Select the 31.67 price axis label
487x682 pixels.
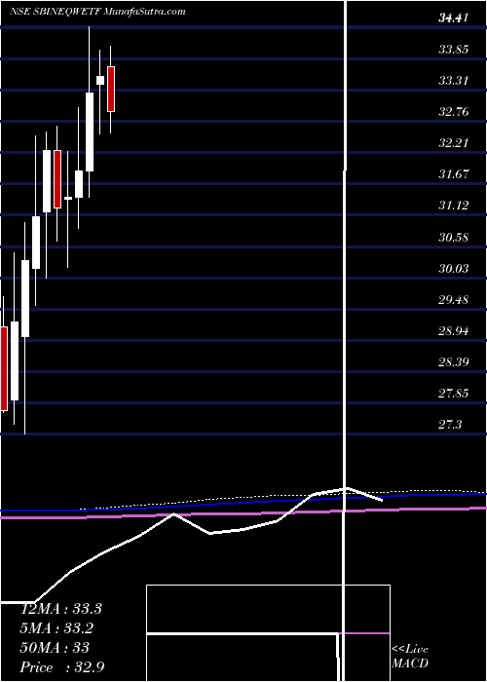click(454, 174)
